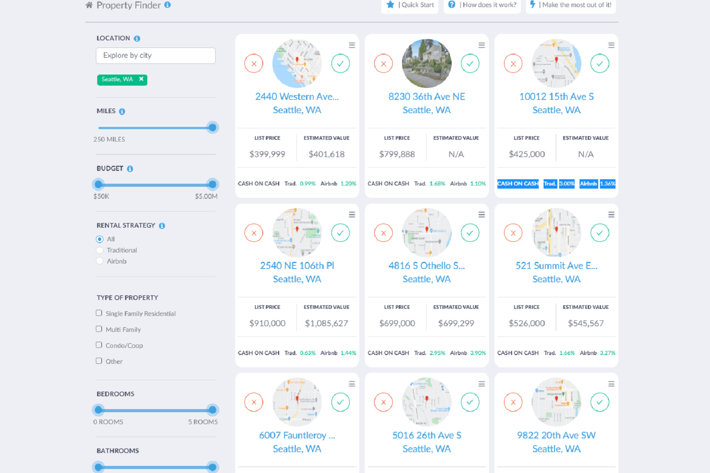
Task: Select the Traditional rental strategy option
Action: point(100,250)
